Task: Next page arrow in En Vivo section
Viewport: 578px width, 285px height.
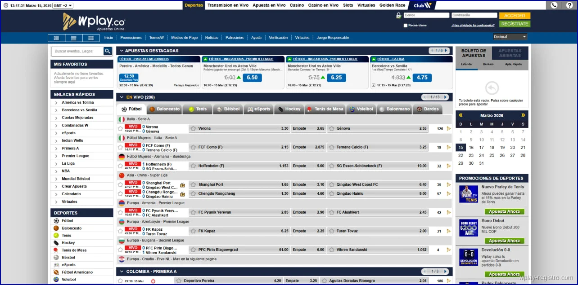Action: click(x=446, y=97)
